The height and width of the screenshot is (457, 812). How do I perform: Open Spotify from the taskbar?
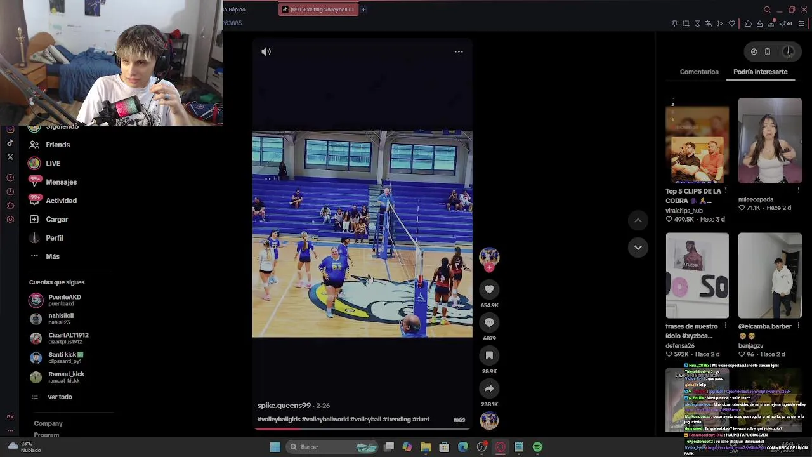[x=537, y=447]
